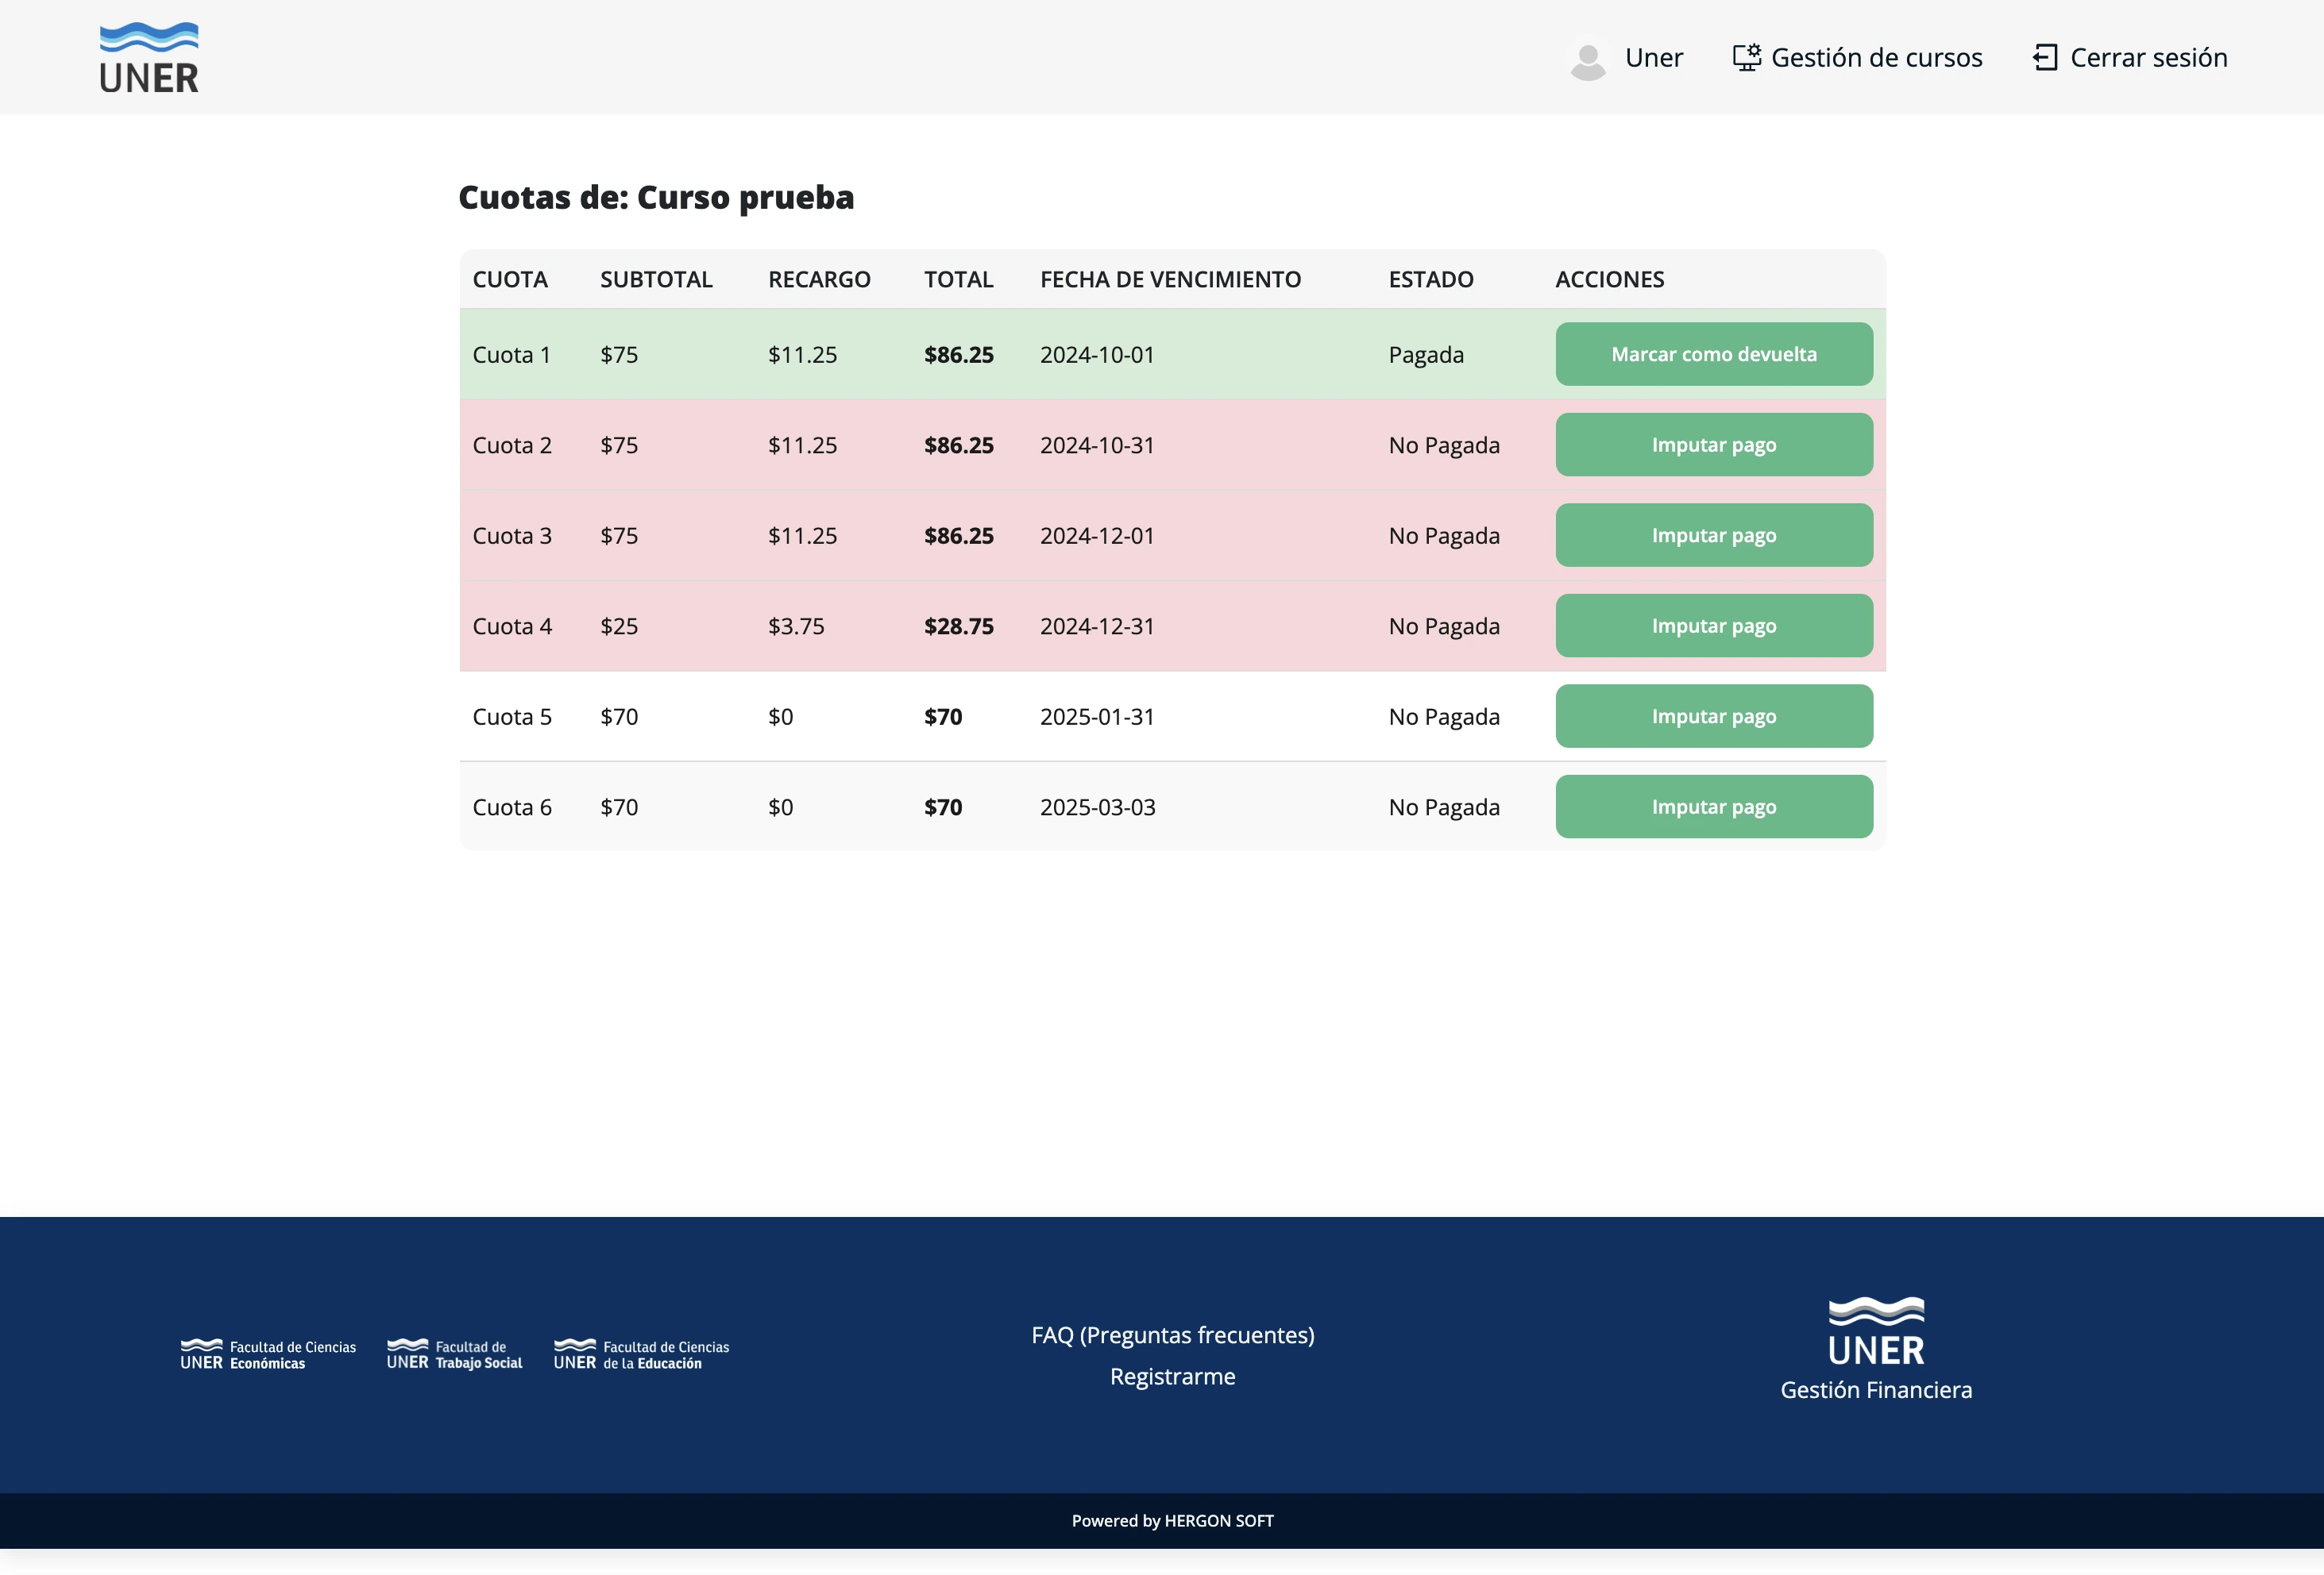Click HERGON SOFT in the footer
The image size is (2324, 1575).
pyautogui.click(x=1219, y=1520)
